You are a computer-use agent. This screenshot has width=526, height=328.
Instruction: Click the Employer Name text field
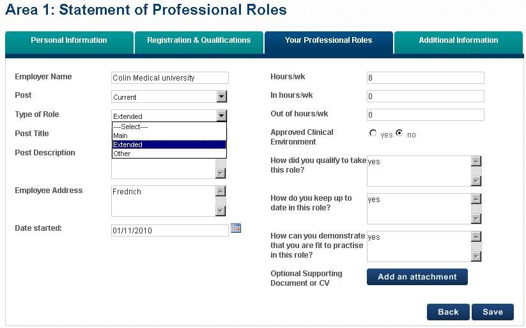coord(170,77)
